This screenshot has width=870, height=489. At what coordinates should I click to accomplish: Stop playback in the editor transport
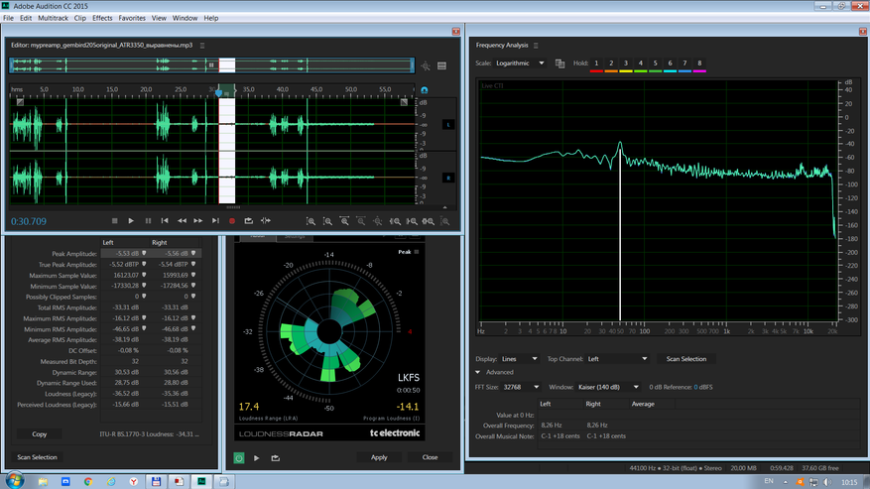coord(115,221)
